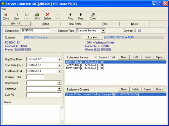
Task: Switch to the User Fields tab
Action: (75, 24)
